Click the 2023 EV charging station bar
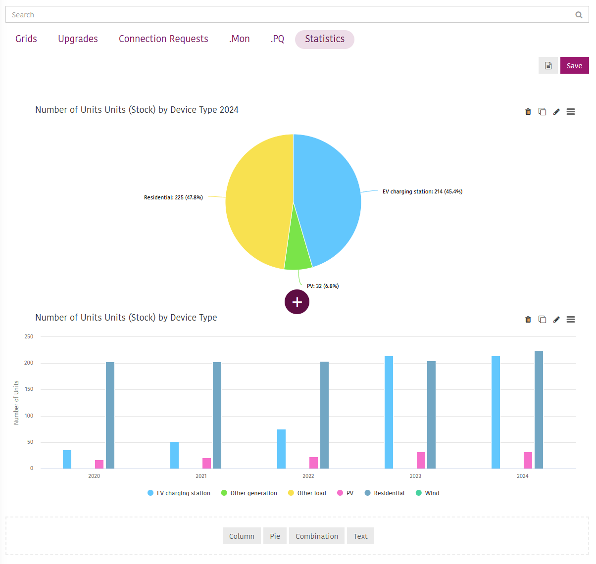Viewport: 596px width, 564px height. pos(389,413)
